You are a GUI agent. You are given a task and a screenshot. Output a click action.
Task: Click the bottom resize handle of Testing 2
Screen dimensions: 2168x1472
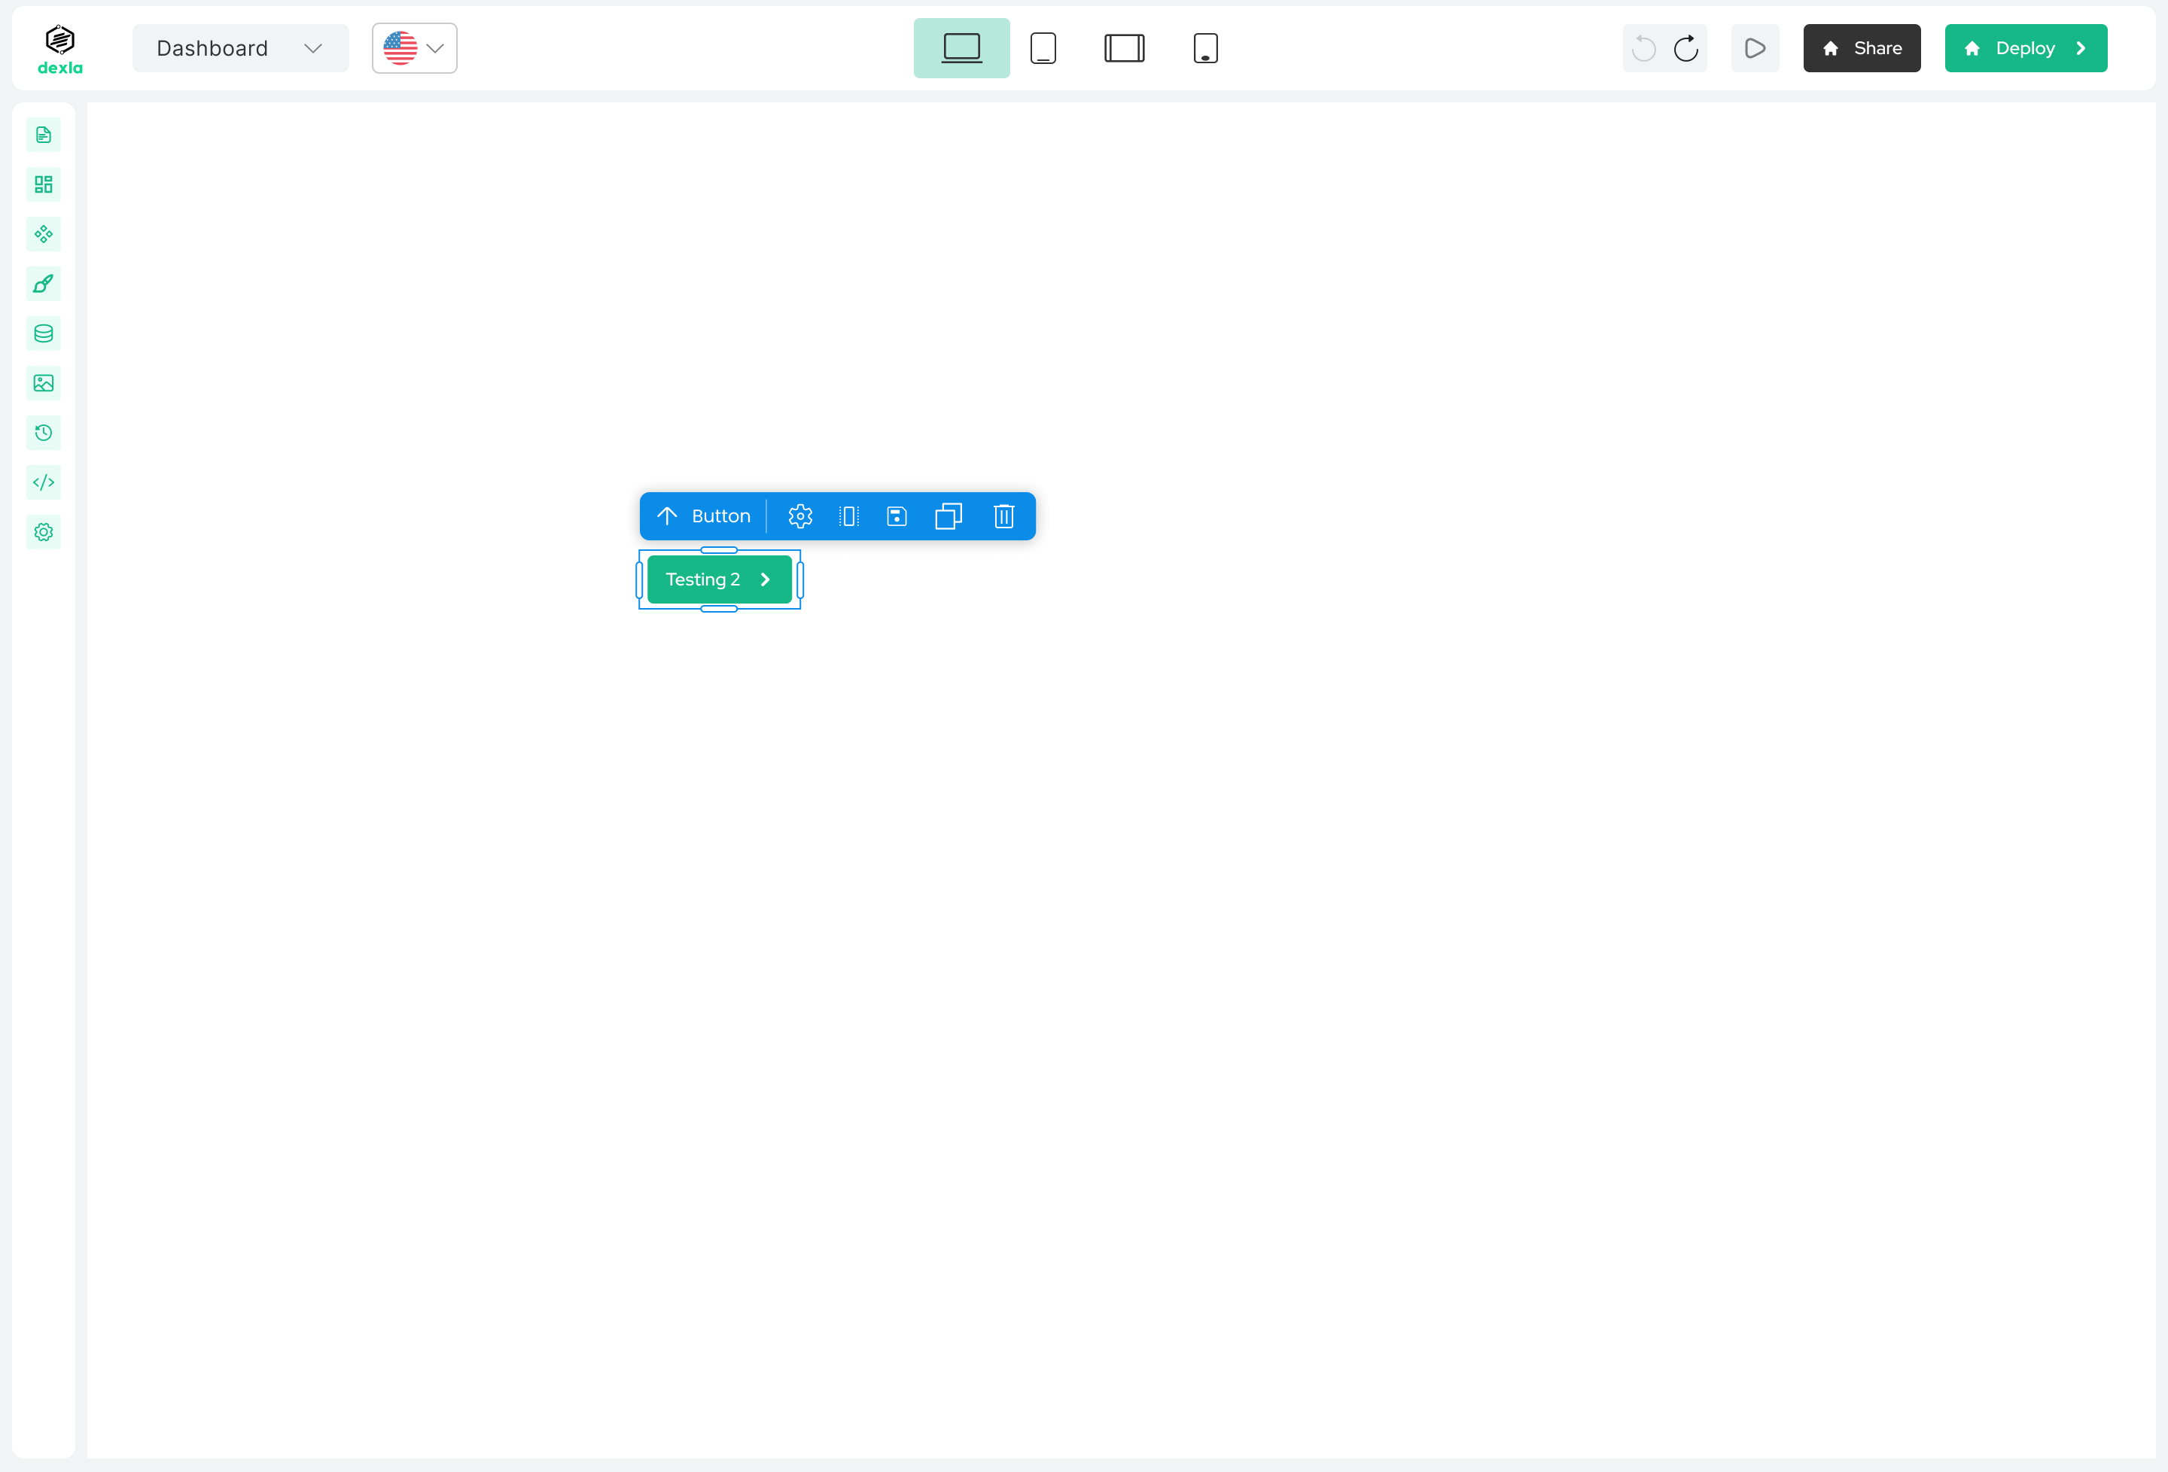pyautogui.click(x=719, y=609)
